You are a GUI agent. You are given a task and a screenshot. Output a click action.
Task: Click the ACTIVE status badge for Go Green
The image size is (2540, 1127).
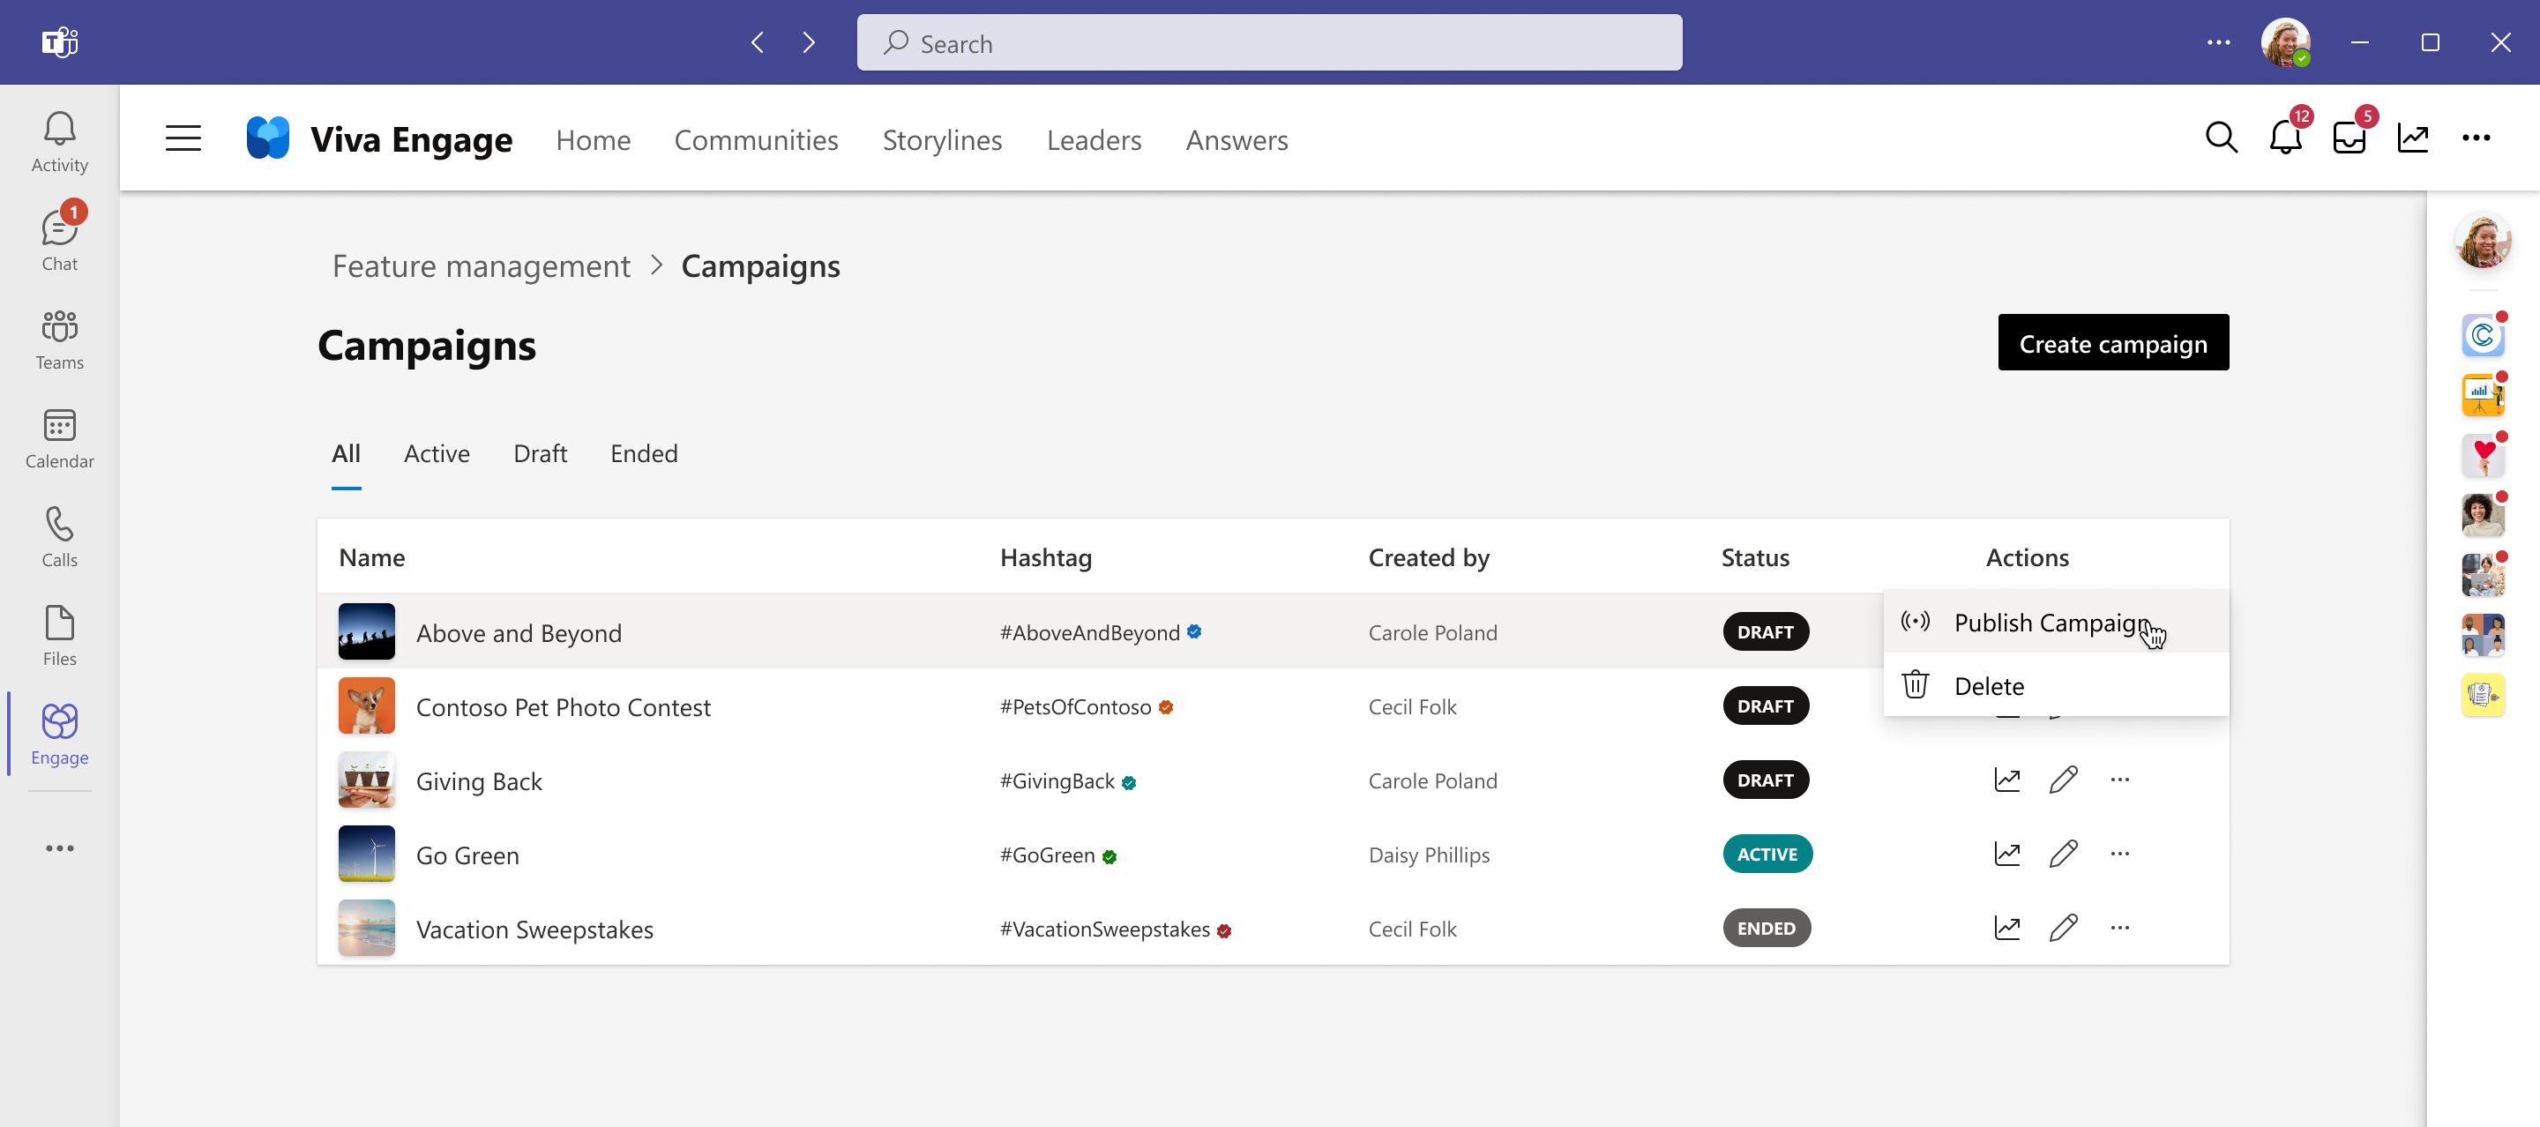coord(1767,854)
